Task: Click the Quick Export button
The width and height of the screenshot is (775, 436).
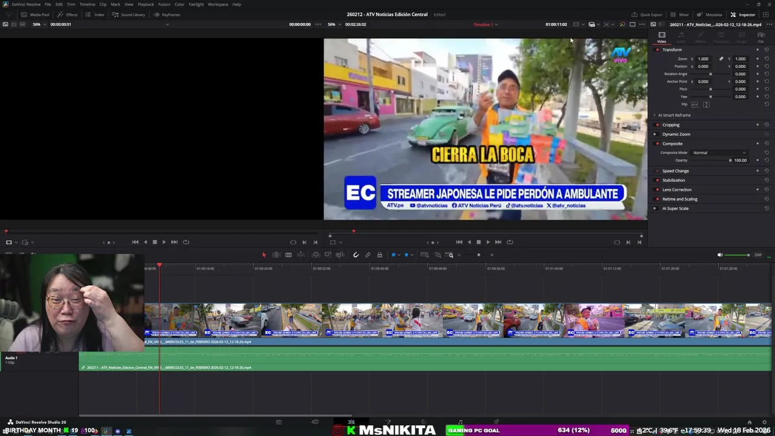Action: click(647, 15)
